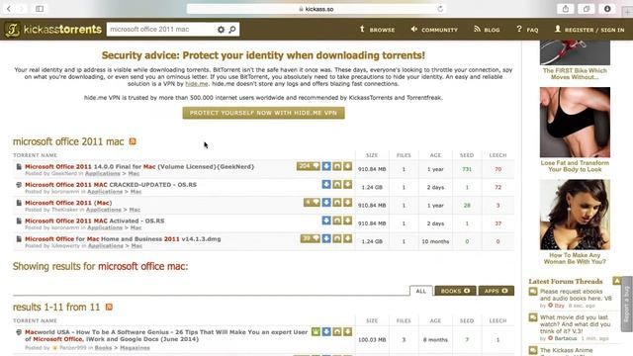The height and width of the screenshot is (356, 633).
Task: Open comments on Home and Business torrent
Action: click(310, 238)
